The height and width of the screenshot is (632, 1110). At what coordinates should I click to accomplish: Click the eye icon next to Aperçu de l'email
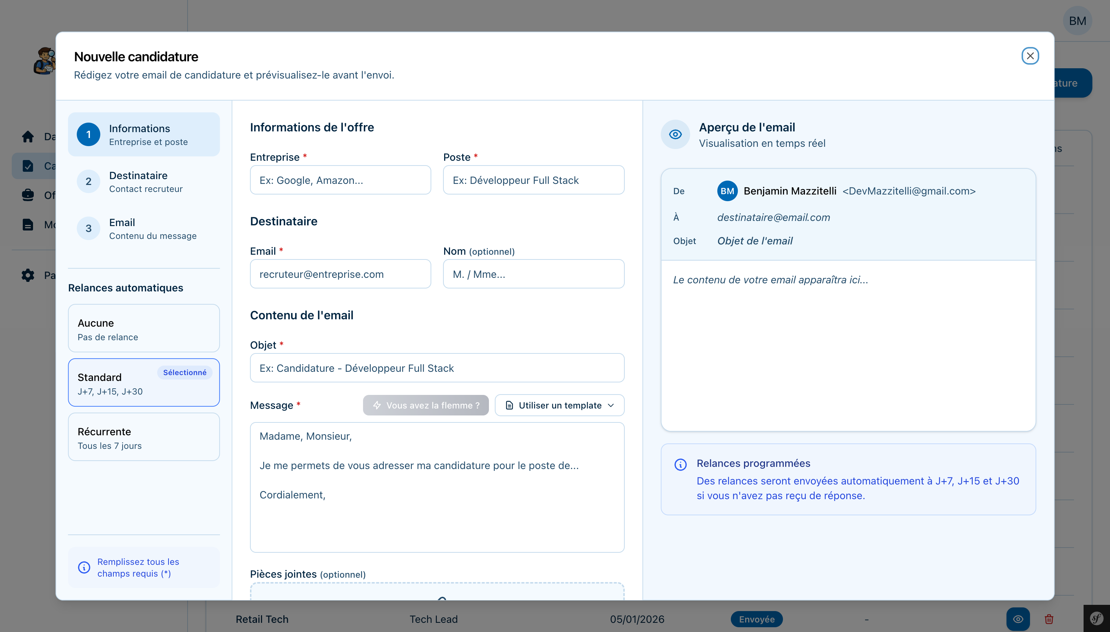[675, 134]
